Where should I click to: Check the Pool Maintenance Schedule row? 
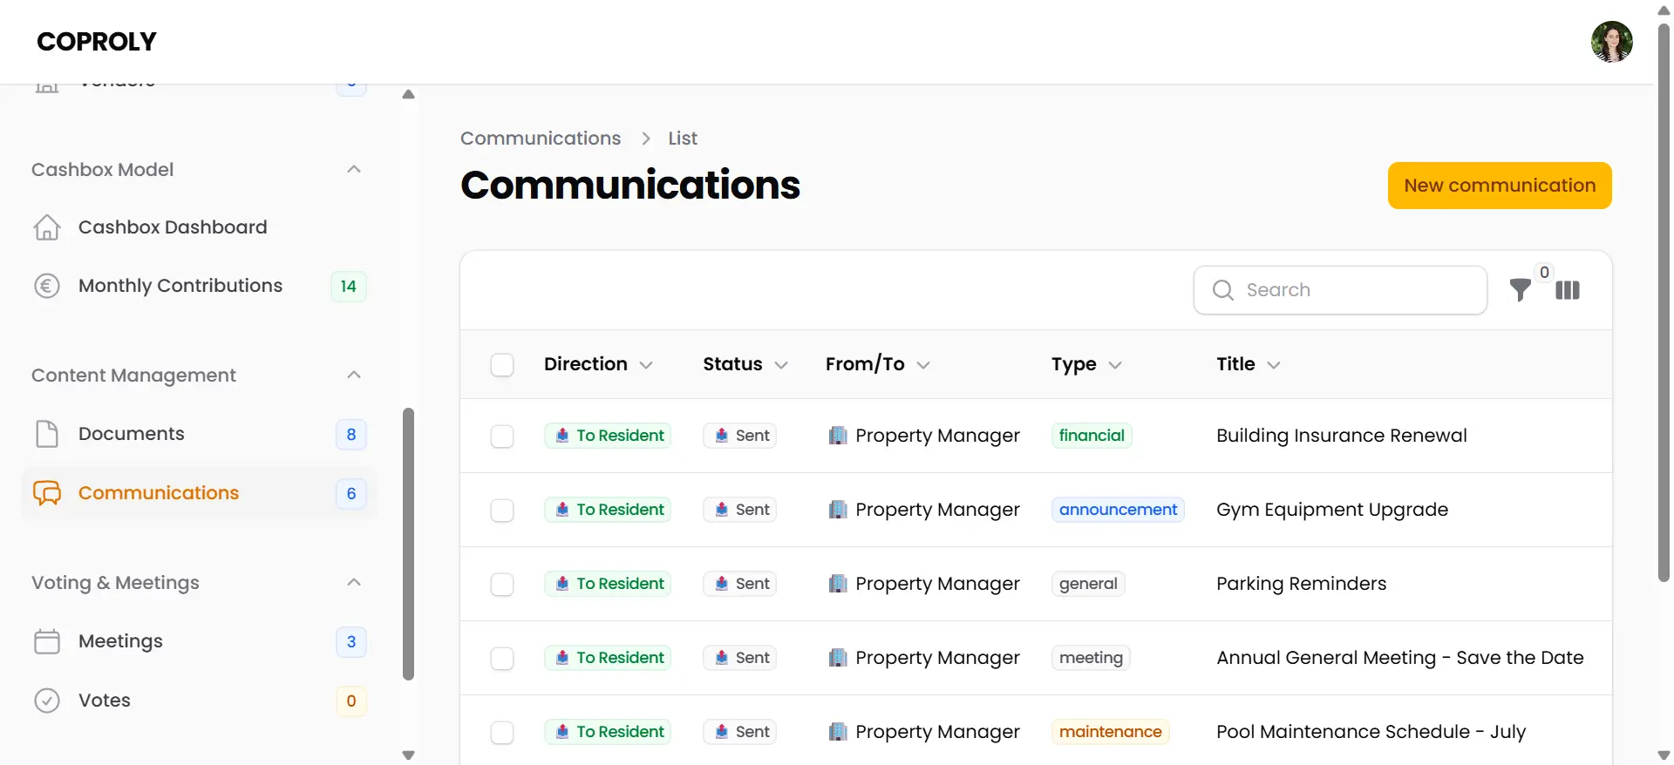coord(502,733)
